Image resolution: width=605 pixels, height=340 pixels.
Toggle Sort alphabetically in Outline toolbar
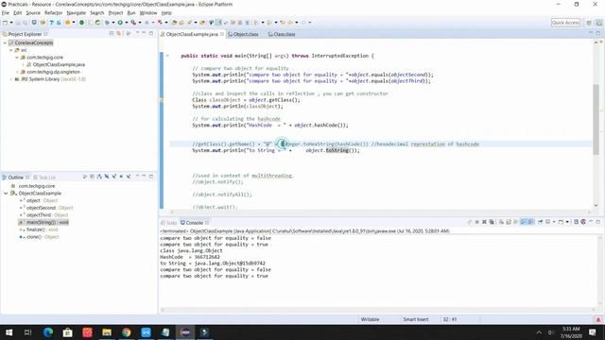pyautogui.click(x=99, y=177)
